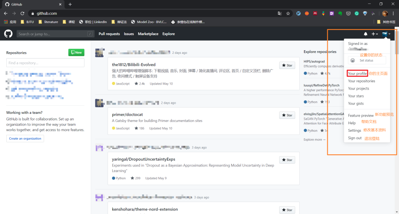Open Pull requests in header
This screenshot has width=399, height=214.
click(x=109, y=34)
